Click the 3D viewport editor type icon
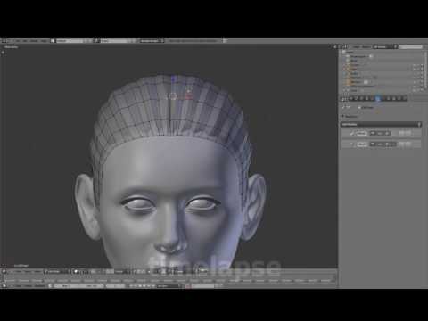428x321 pixels. (x=4, y=271)
